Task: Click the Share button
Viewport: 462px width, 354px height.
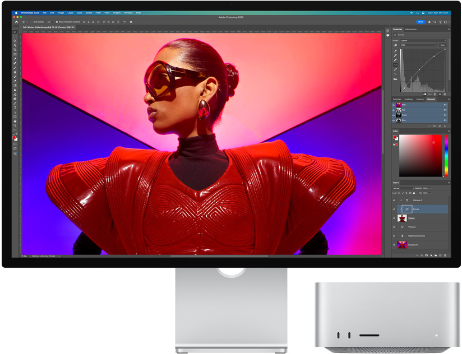Action: [x=421, y=22]
